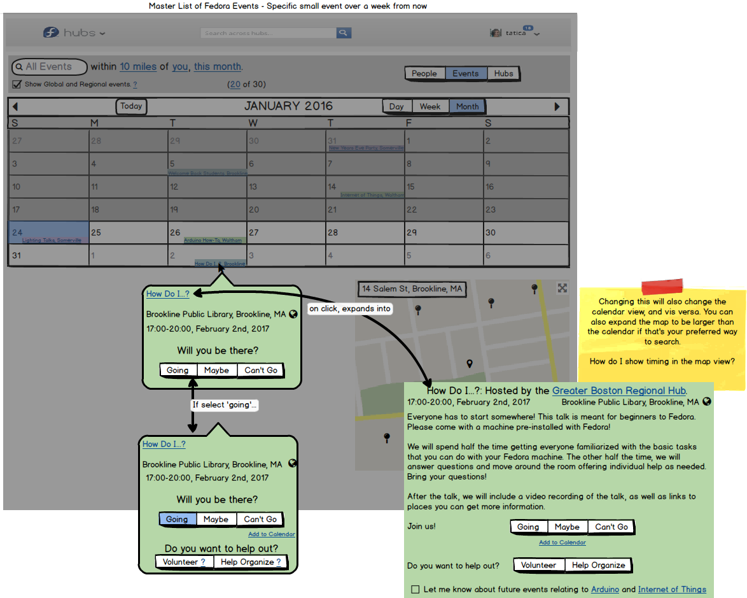Viewport: 747px width, 598px height.
Task: Check Let me know about future events
Action: click(x=415, y=590)
